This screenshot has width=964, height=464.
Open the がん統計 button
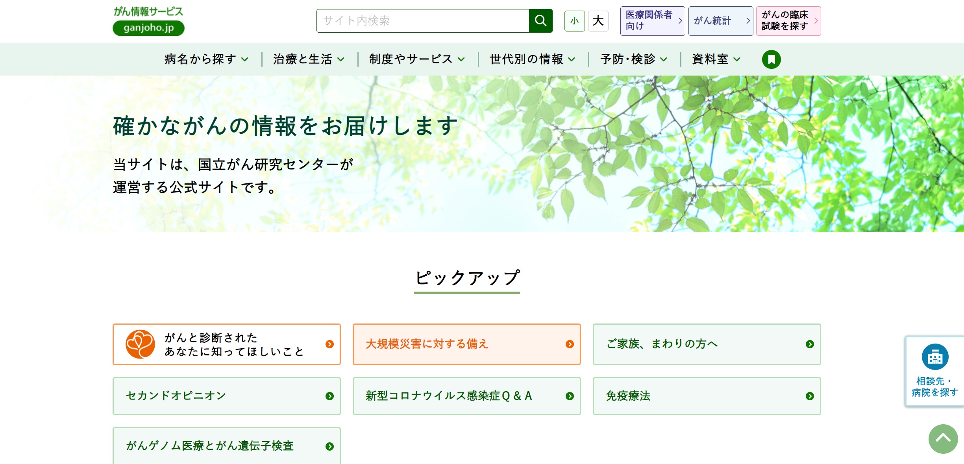point(721,21)
